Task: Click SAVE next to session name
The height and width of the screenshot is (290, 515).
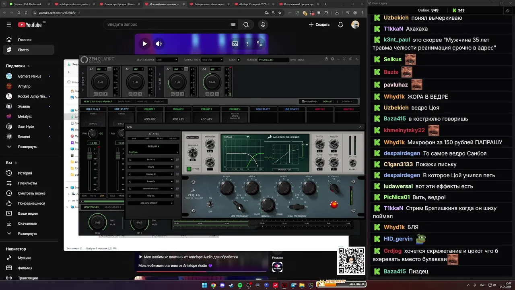Action: click(293, 60)
